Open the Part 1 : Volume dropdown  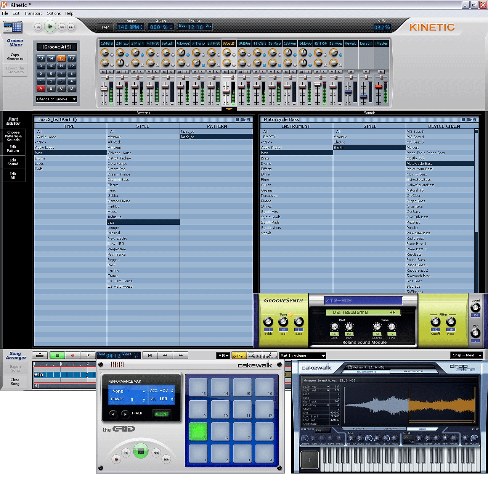click(303, 356)
